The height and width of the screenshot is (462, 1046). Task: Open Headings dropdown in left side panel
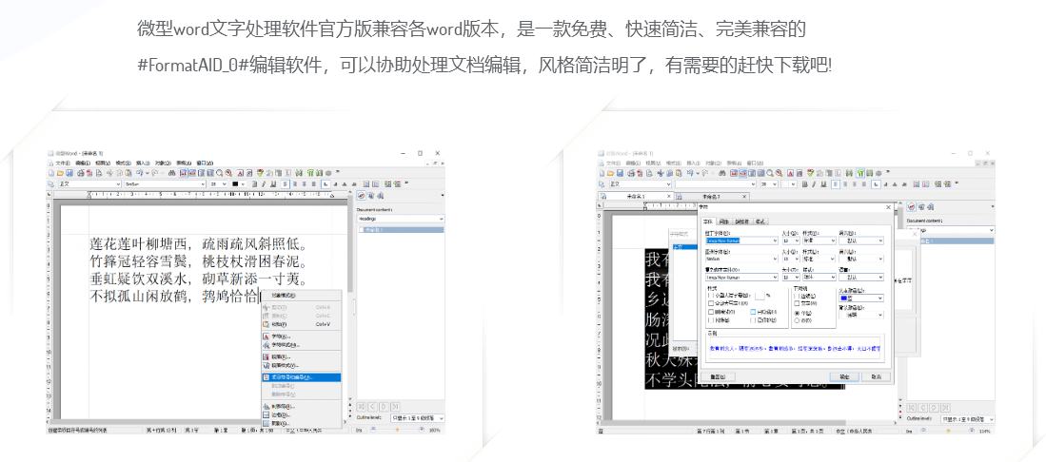pyautogui.click(x=401, y=219)
